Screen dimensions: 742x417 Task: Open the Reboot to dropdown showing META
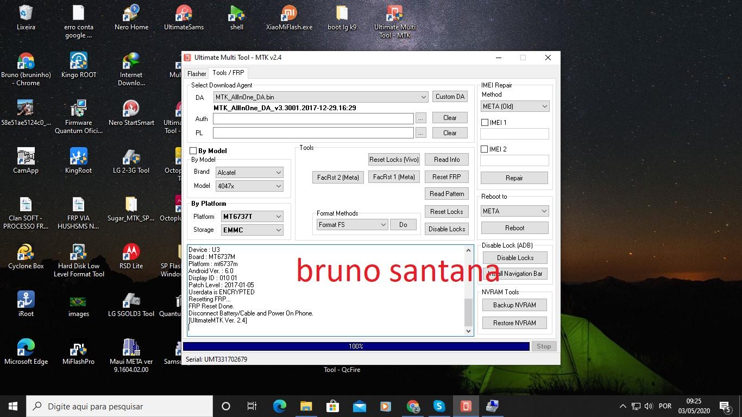(x=514, y=211)
